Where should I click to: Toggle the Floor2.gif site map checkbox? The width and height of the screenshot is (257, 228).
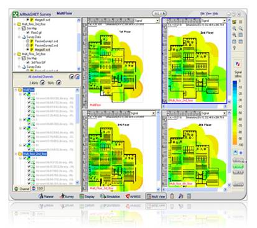pyautogui.click(x=28, y=32)
